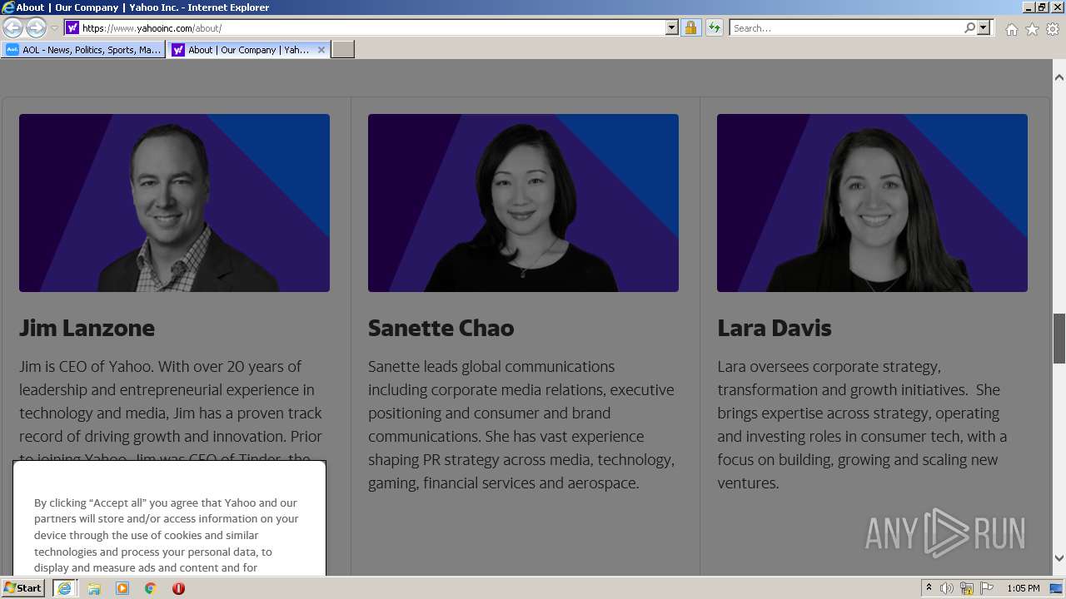The image size is (1066, 599).
Task: Click the volume speaker tray icon
Action: [x=947, y=588]
